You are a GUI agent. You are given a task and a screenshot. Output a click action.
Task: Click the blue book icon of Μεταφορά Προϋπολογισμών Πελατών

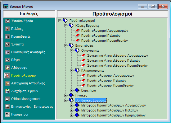[x=77, y=110]
